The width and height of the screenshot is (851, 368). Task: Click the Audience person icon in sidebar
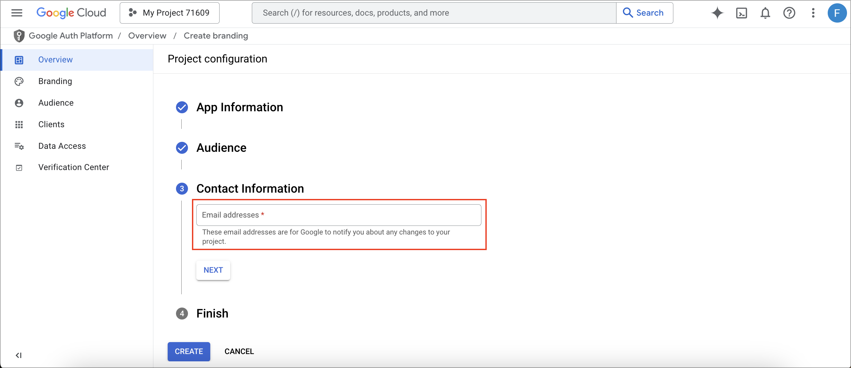(x=19, y=103)
